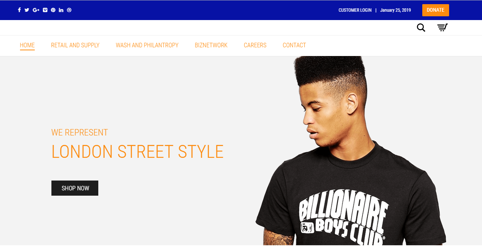Open the Dribbble ball icon
This screenshot has height=246, width=482.
point(69,10)
